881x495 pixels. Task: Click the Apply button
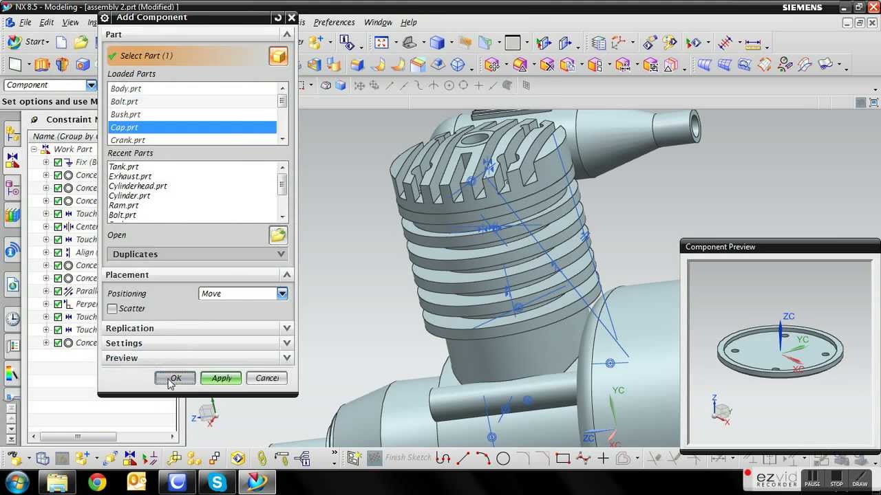(221, 378)
